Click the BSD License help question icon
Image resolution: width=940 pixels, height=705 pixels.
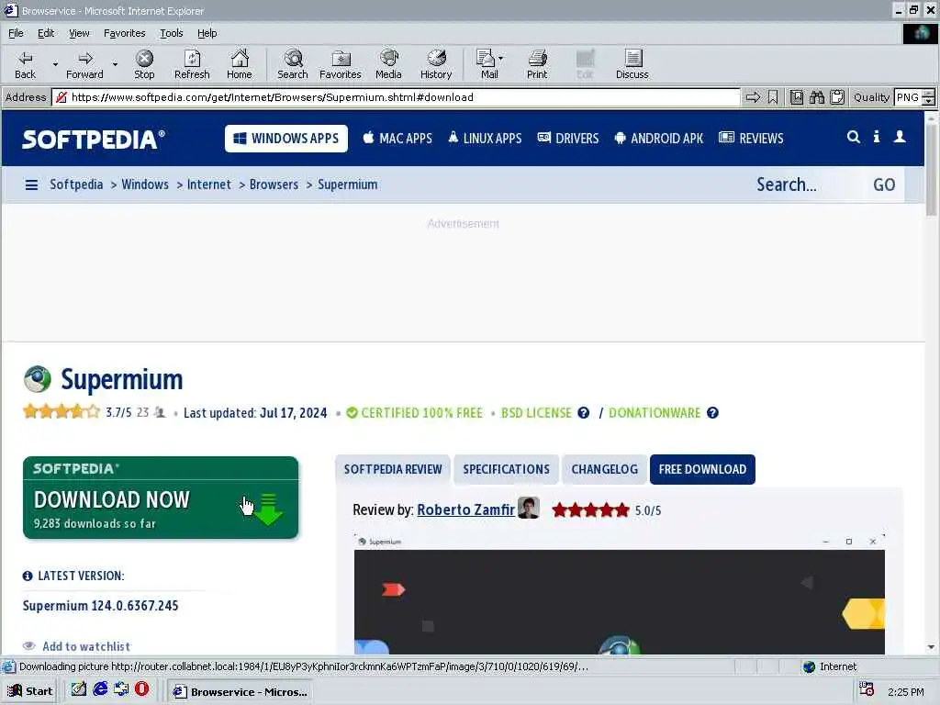click(x=583, y=413)
